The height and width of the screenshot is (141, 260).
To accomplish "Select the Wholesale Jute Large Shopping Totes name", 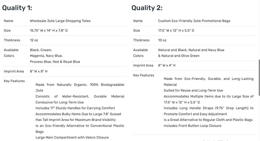I will pos(60,21).
